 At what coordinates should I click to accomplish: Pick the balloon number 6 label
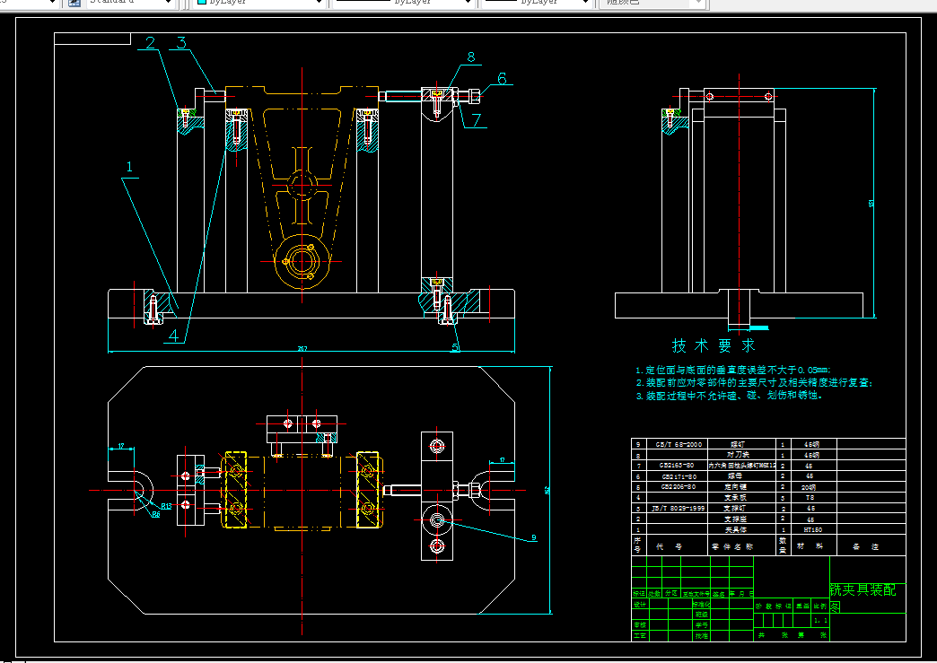(502, 79)
